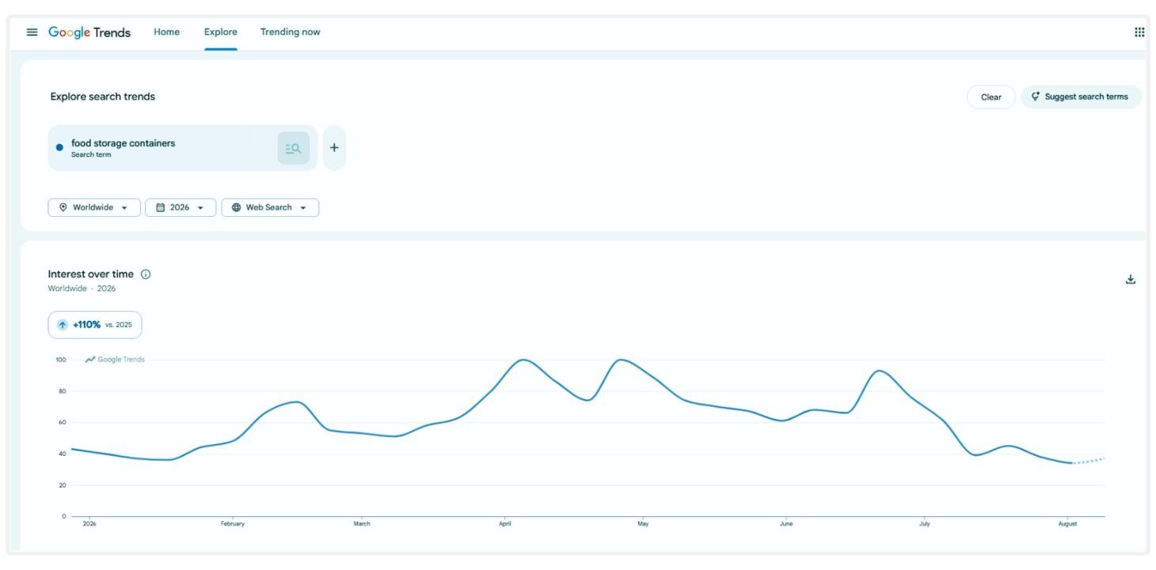Open the 2026 date range dropdown
This screenshot has height=570, width=1156.
[181, 207]
